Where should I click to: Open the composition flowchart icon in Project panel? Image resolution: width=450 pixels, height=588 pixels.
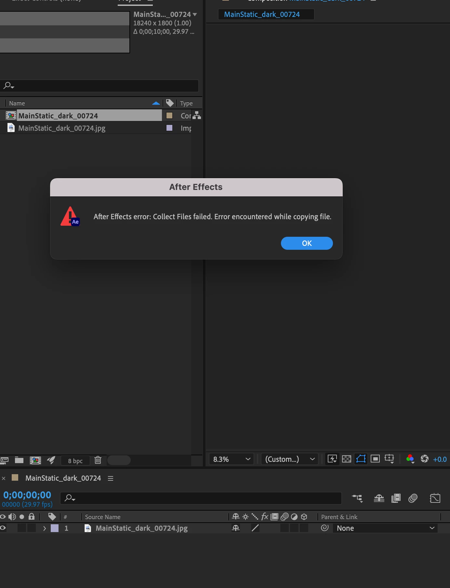click(197, 115)
